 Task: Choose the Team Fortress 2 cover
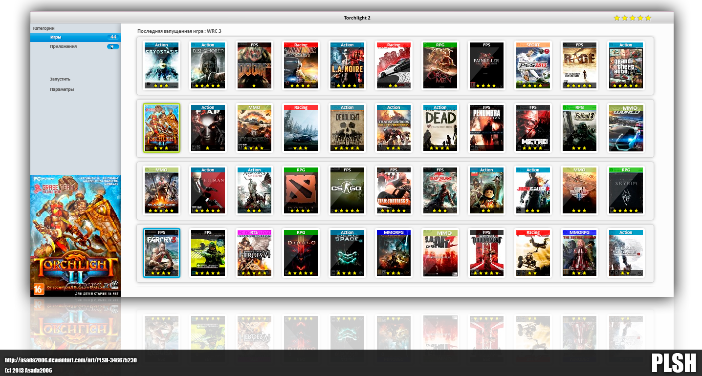click(394, 190)
